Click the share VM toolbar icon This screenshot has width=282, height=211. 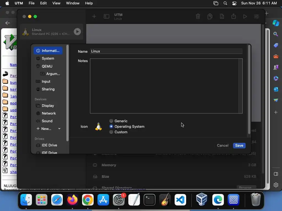click(x=234, y=16)
